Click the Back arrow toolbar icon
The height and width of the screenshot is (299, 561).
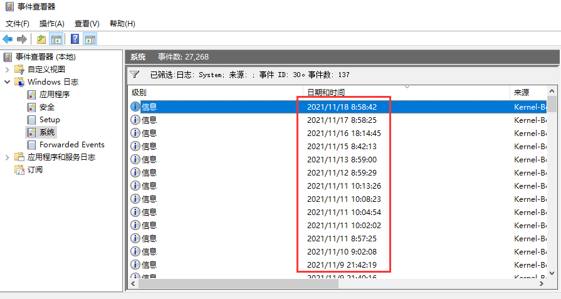tap(8, 39)
